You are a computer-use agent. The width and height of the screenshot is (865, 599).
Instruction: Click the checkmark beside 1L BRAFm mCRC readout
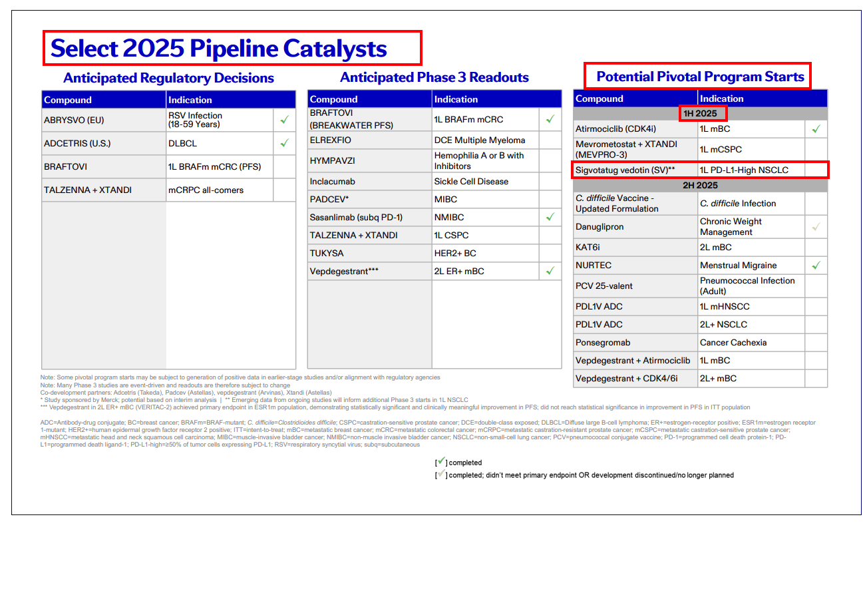[550, 119]
